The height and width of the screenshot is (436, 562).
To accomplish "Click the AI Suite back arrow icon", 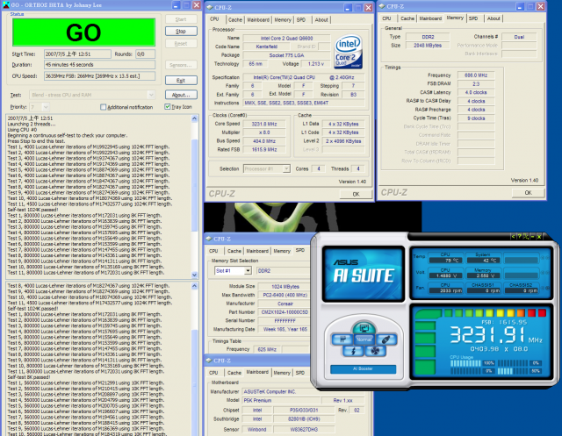I will tap(513, 236).
